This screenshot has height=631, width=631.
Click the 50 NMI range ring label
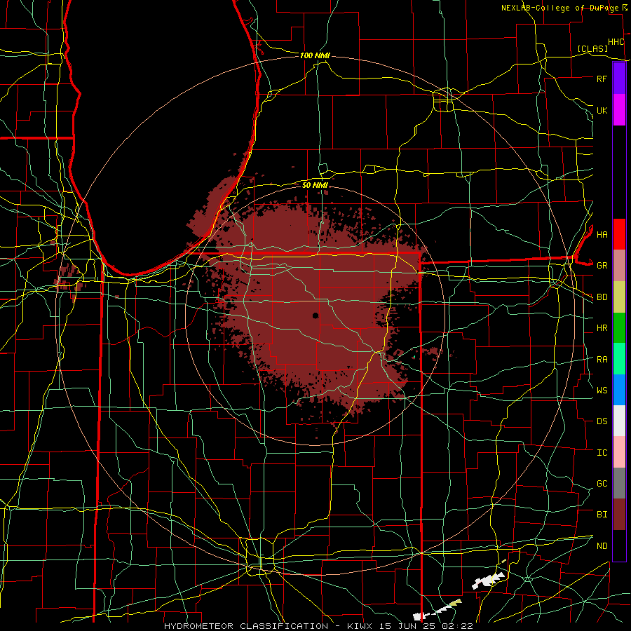(315, 185)
